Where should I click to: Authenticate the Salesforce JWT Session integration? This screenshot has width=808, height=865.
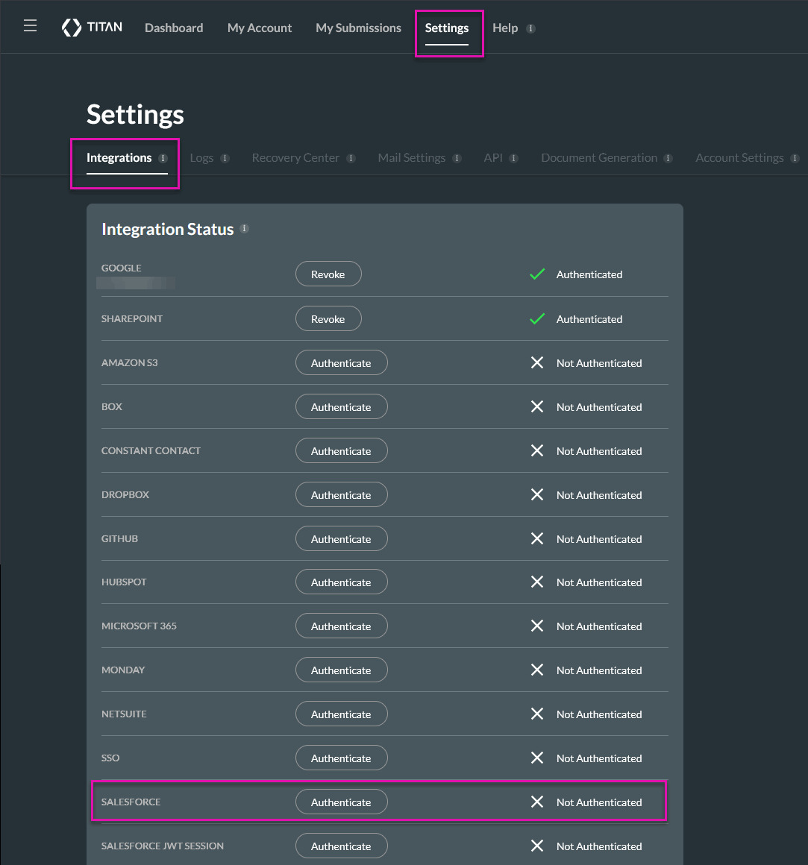[x=341, y=846]
